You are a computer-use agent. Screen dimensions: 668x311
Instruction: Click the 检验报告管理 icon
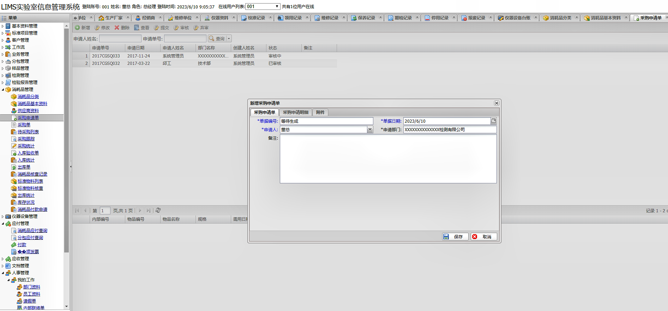point(8,83)
